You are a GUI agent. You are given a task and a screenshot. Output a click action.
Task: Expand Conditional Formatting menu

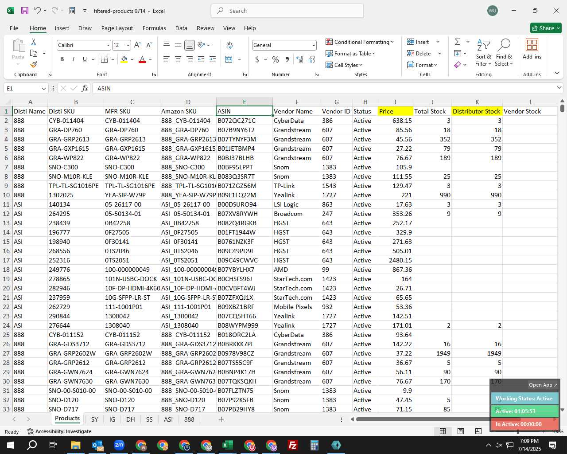pyautogui.click(x=360, y=42)
